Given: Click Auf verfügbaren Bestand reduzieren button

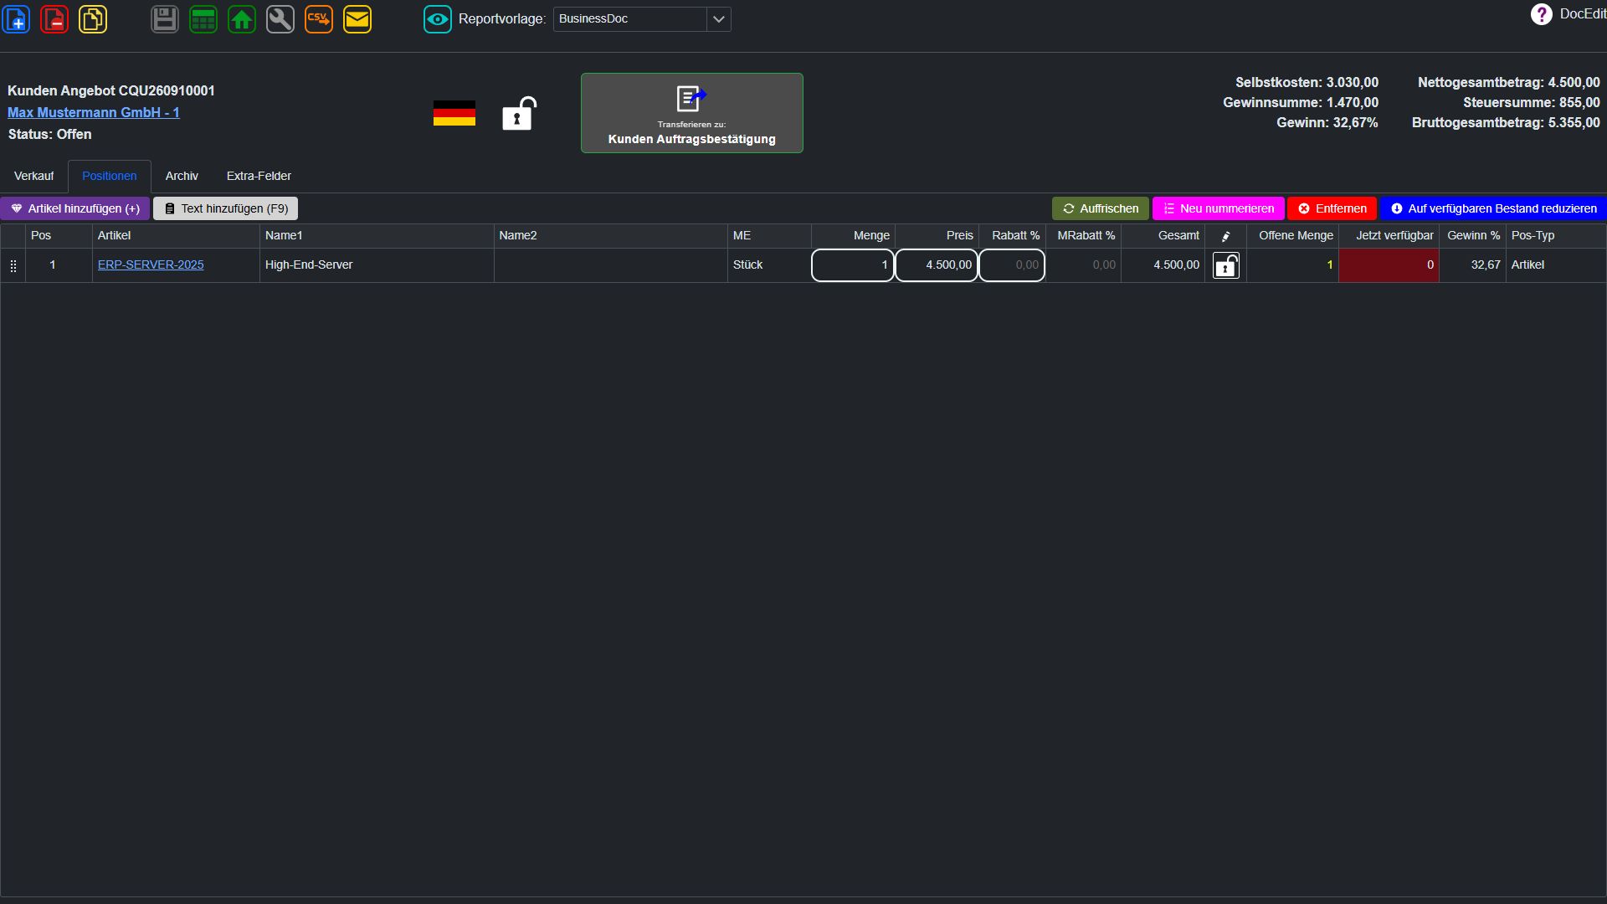Looking at the screenshot, I should coord(1493,208).
